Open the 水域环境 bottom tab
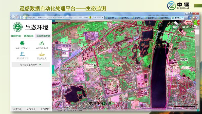This screenshot has width=202, height=114. (17, 109)
